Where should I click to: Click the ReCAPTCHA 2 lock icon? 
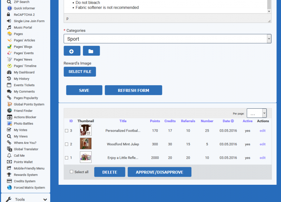click(8, 14)
